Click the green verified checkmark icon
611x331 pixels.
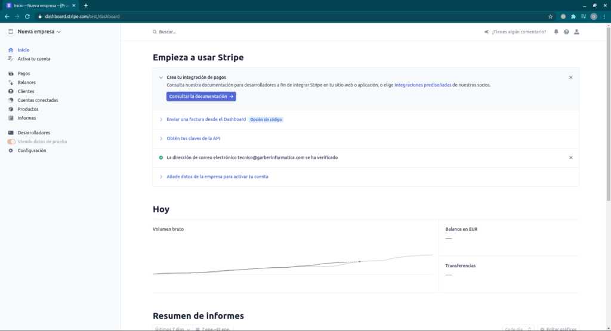(161, 157)
